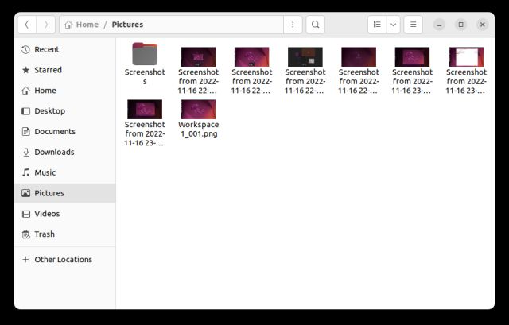Image resolution: width=509 pixels, height=325 pixels.
Task: Open the path bar three-dot menu
Action: tap(293, 25)
